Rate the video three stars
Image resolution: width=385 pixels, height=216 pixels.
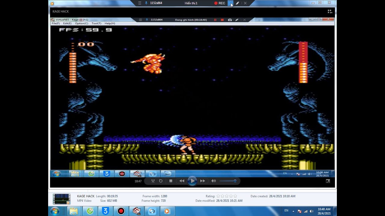227,196
